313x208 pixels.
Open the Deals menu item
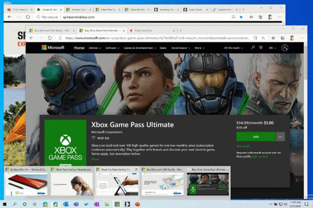(163, 48)
